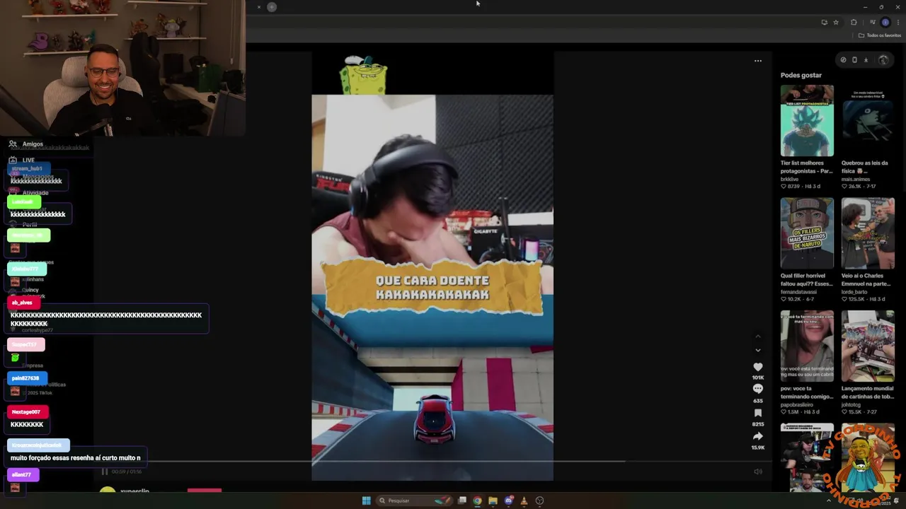Mute the video with the speaker icon
Image resolution: width=906 pixels, height=509 pixels.
click(x=757, y=472)
